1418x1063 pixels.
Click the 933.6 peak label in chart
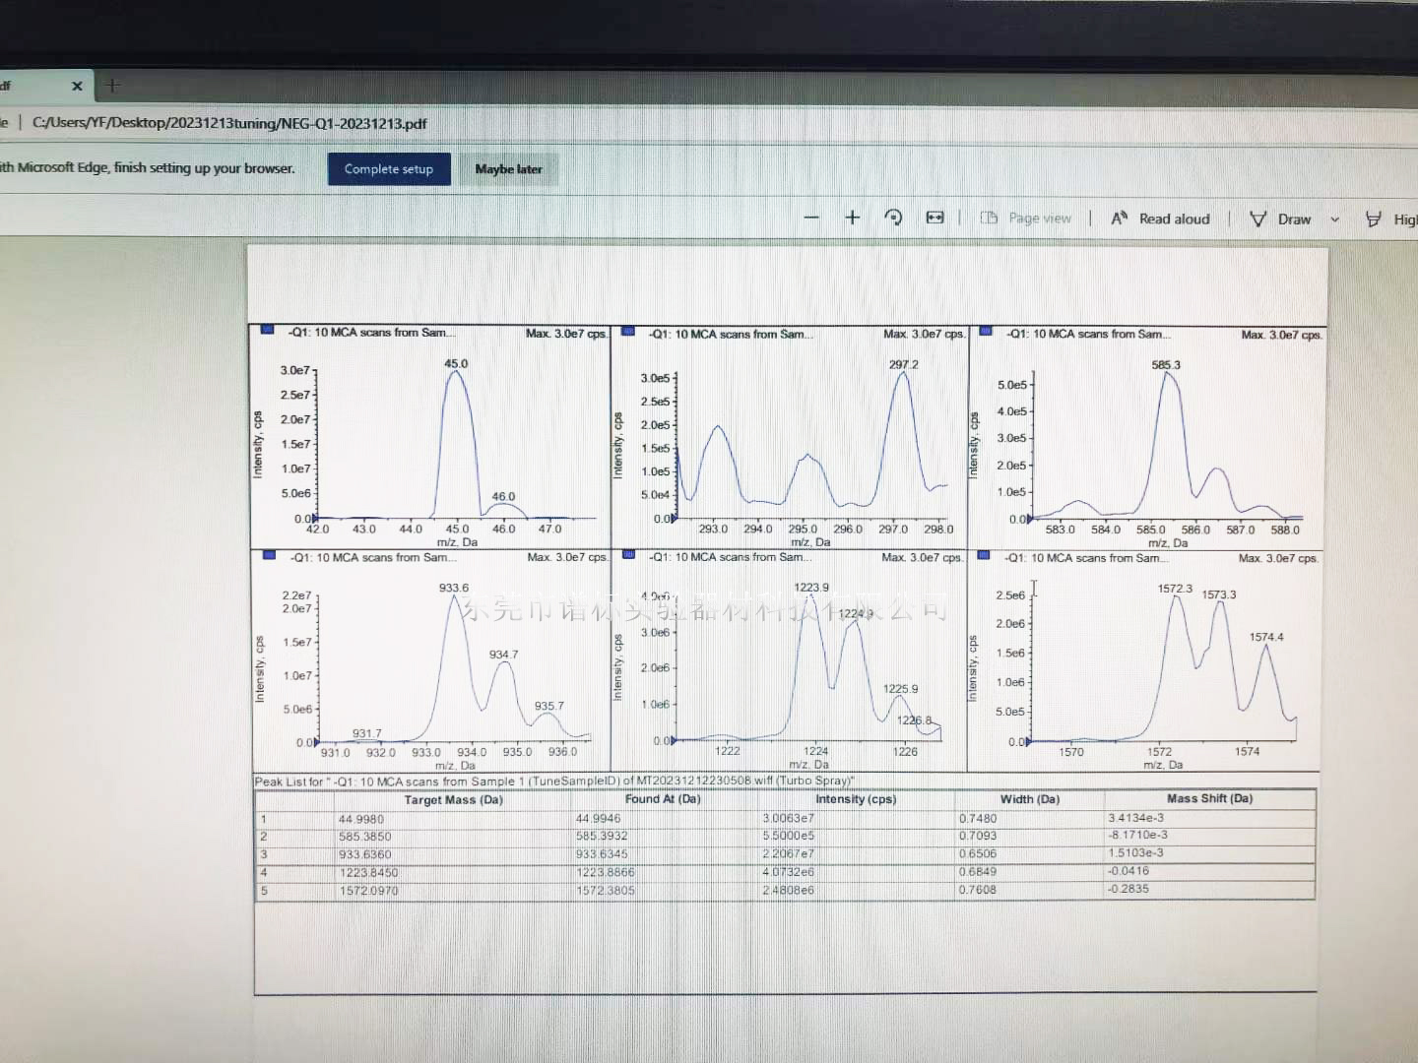click(x=454, y=588)
